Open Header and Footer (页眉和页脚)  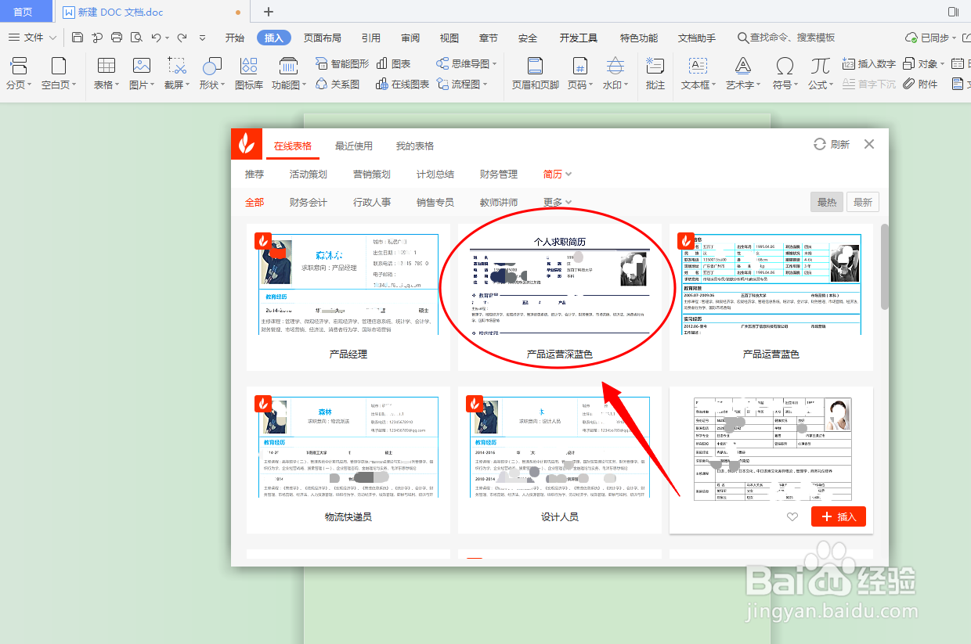(x=536, y=74)
